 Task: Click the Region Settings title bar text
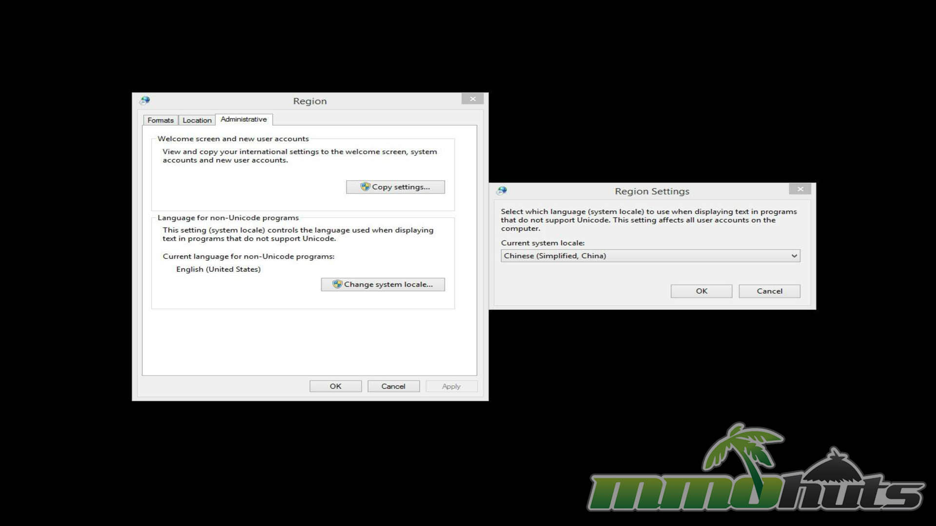(x=652, y=191)
